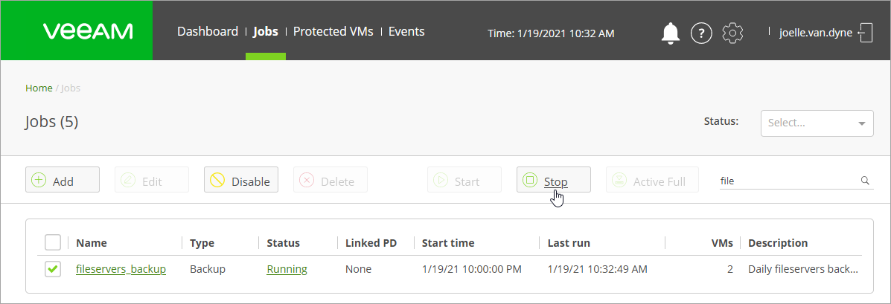Uncheck the fileservers_backup row checkbox
Screen dimensions: 891x304
click(53, 269)
